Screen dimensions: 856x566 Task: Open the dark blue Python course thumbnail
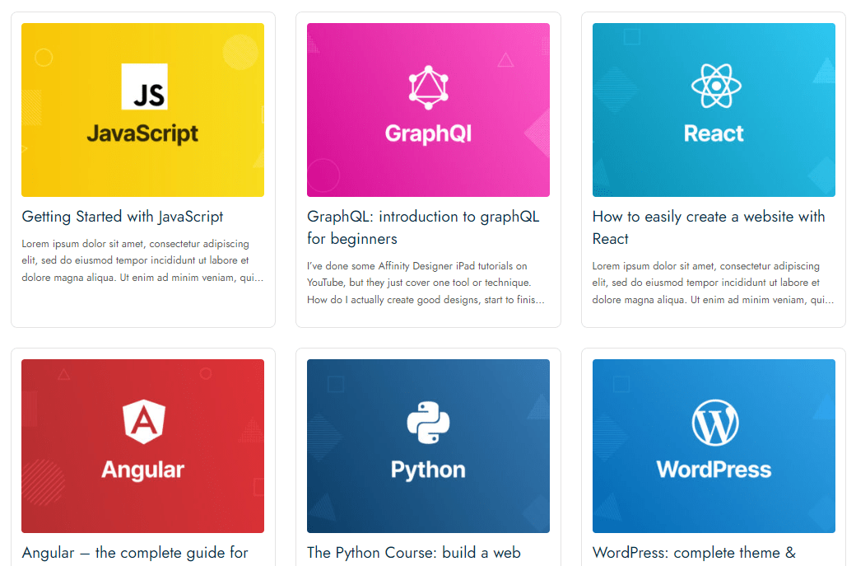(x=428, y=503)
